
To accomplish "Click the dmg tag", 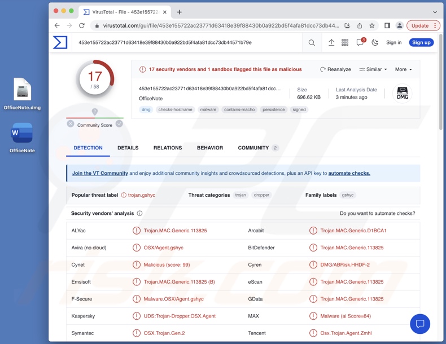I will (146, 109).
